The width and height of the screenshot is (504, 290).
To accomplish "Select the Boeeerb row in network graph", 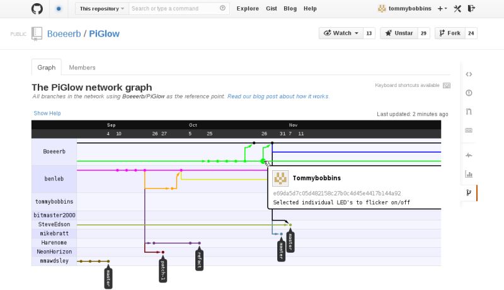I will 54,151.
